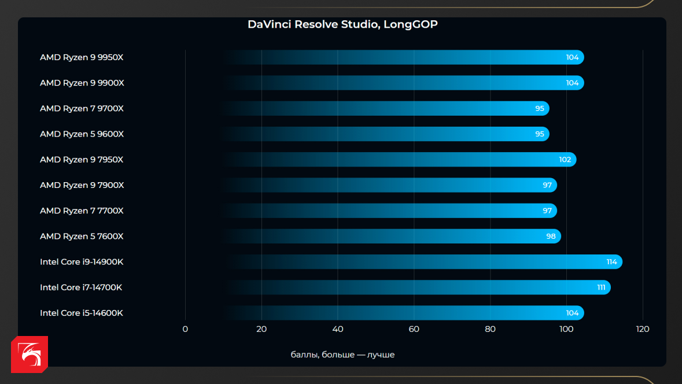The width and height of the screenshot is (682, 384).
Task: Click the 111 value on Core i7-14700K bar
Action: click(601, 287)
